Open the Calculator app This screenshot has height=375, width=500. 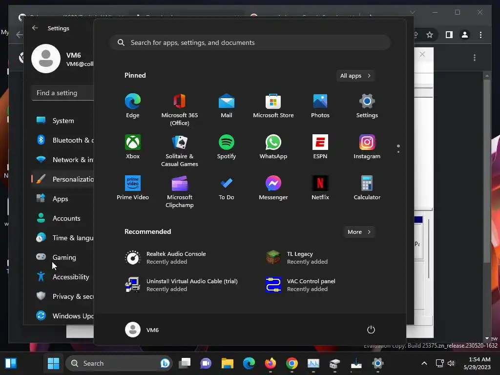[x=367, y=187]
